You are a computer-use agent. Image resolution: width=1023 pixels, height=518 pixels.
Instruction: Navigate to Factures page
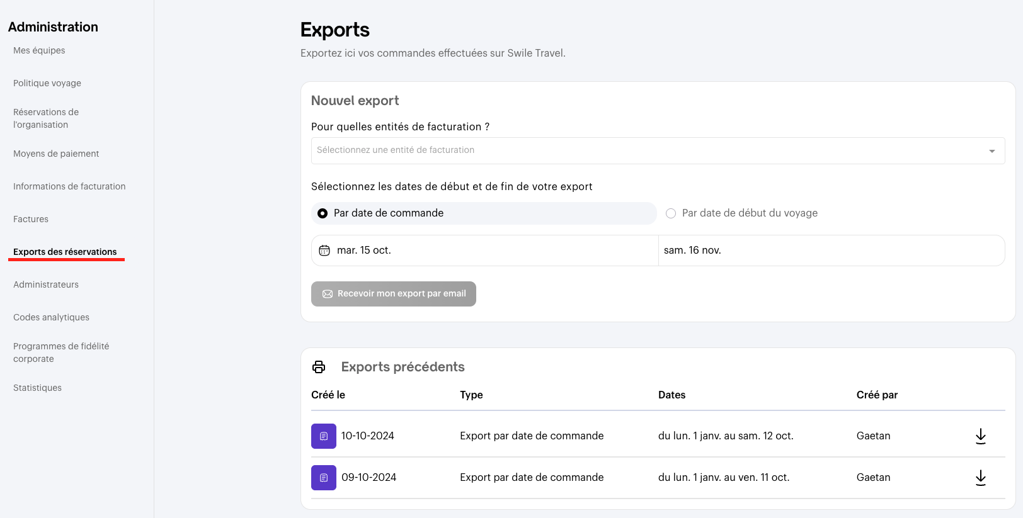31,219
